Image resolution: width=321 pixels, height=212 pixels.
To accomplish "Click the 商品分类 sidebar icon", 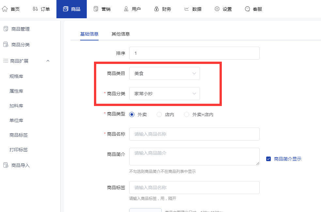I will [6, 44].
